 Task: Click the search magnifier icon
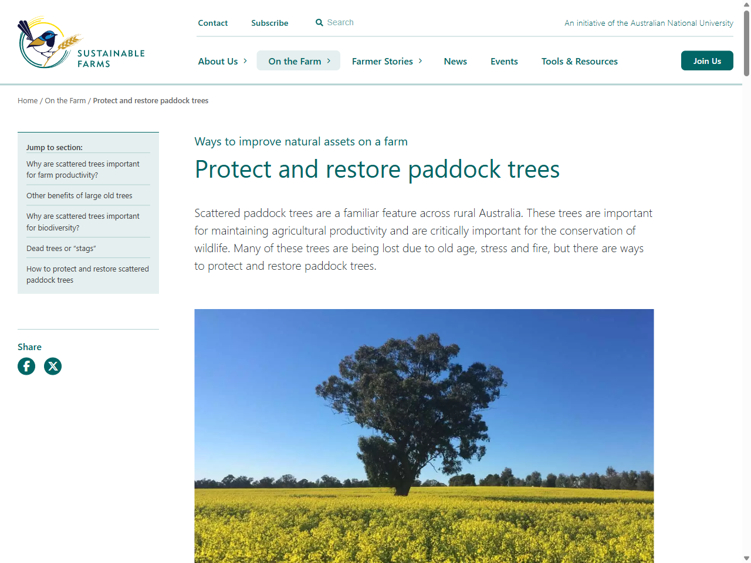tap(319, 22)
